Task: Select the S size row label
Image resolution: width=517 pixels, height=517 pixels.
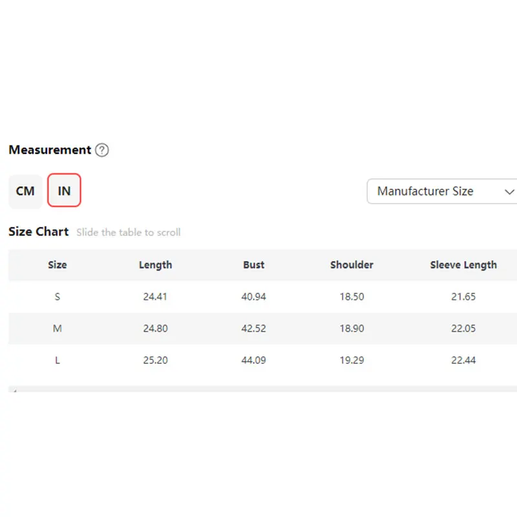Action: (58, 297)
